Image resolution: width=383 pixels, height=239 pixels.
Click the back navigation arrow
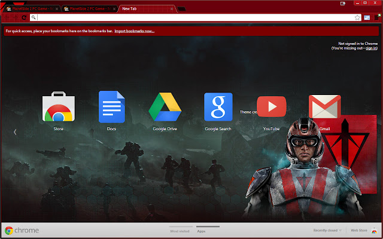click(7, 17)
